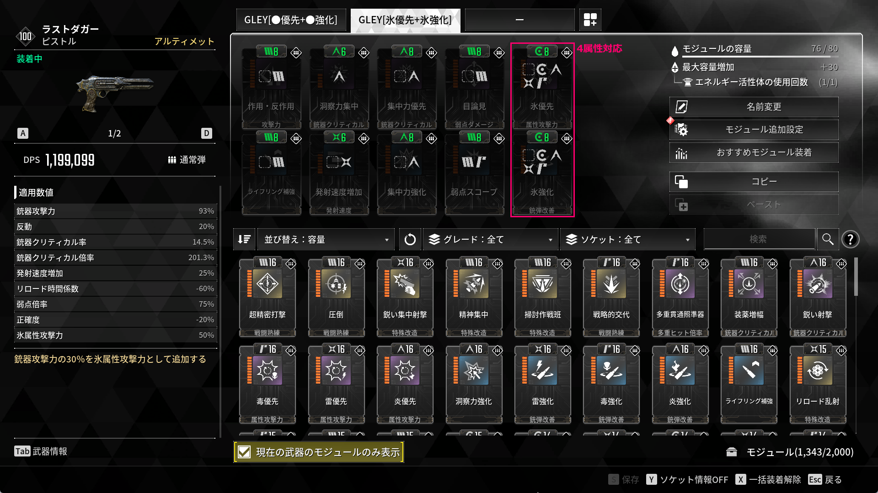This screenshot has height=493, width=878.
Task: Click the 名前変更 rename button
Action: click(754, 107)
